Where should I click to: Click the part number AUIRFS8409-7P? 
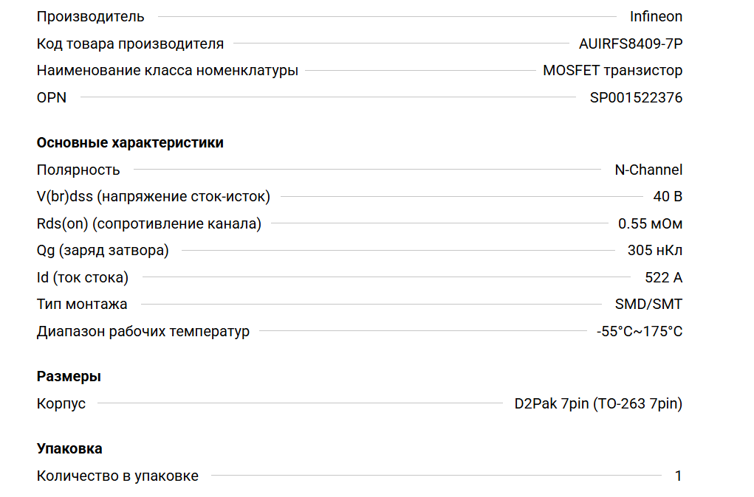click(x=631, y=44)
